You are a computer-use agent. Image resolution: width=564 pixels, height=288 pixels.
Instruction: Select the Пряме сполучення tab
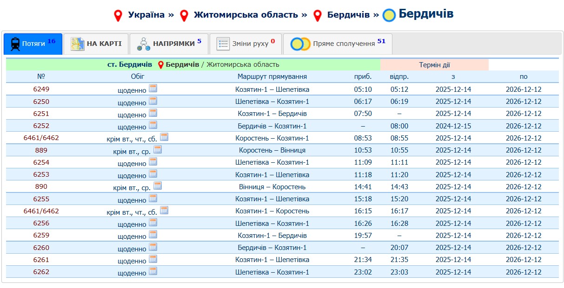(x=338, y=44)
